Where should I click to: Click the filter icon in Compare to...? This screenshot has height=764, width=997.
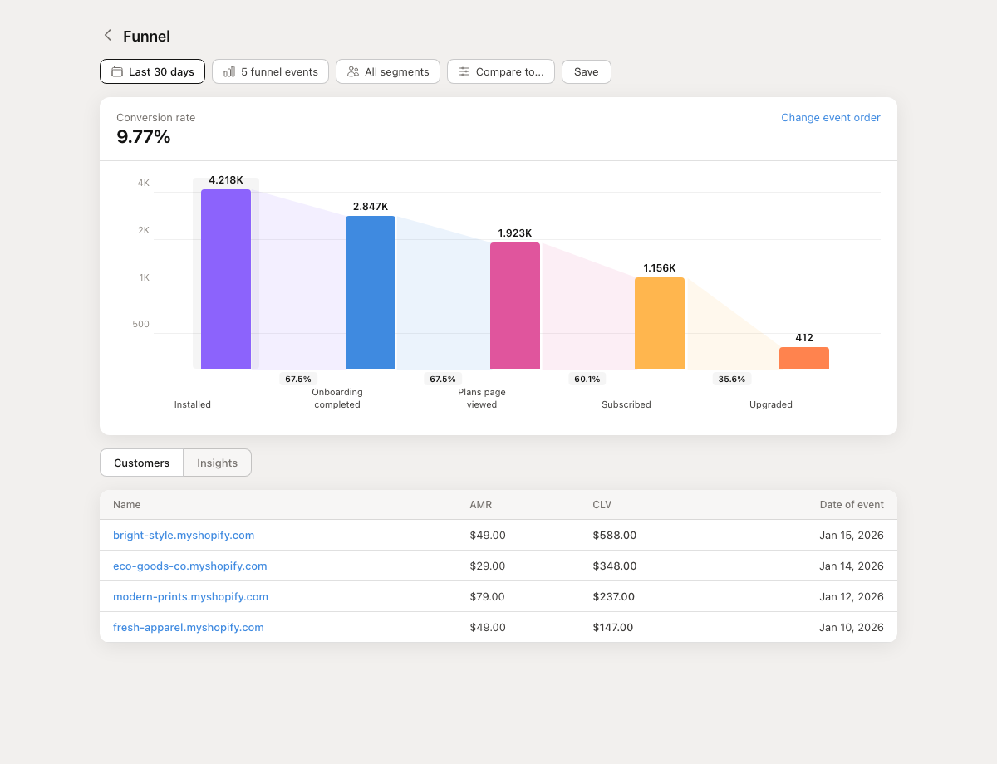(x=464, y=71)
